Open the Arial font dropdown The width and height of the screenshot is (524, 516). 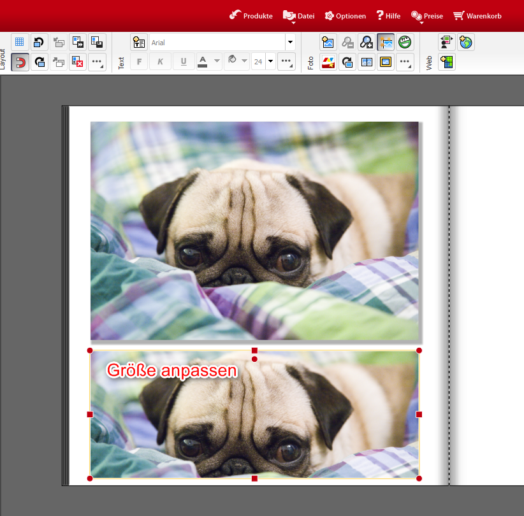[x=291, y=42]
